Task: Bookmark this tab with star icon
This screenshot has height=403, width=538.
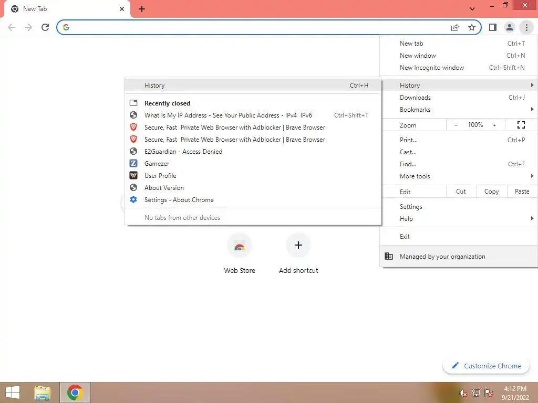Action: (x=472, y=27)
